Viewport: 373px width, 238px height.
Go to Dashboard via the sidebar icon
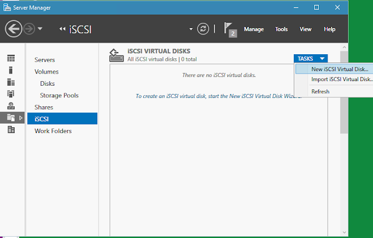click(11, 58)
